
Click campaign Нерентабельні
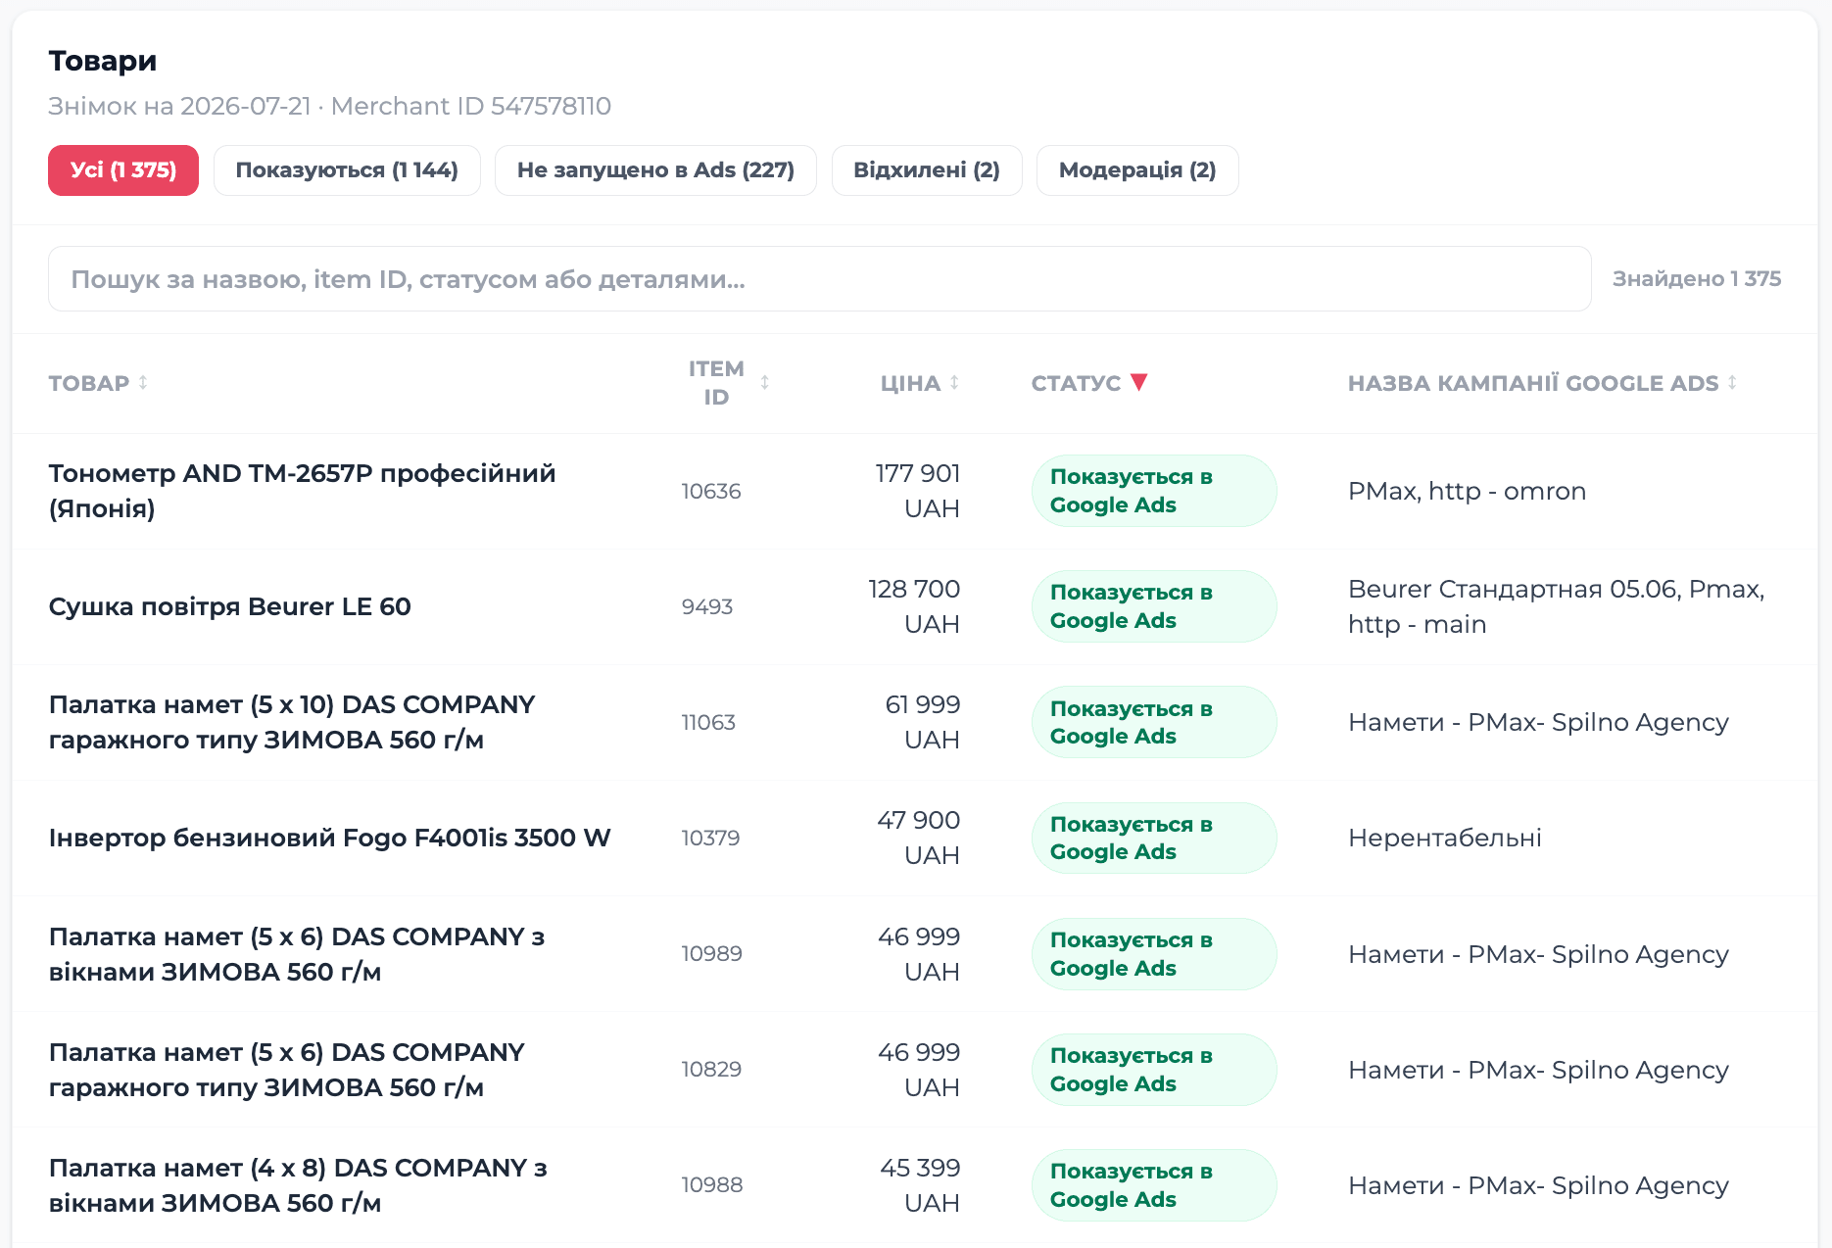point(1445,838)
